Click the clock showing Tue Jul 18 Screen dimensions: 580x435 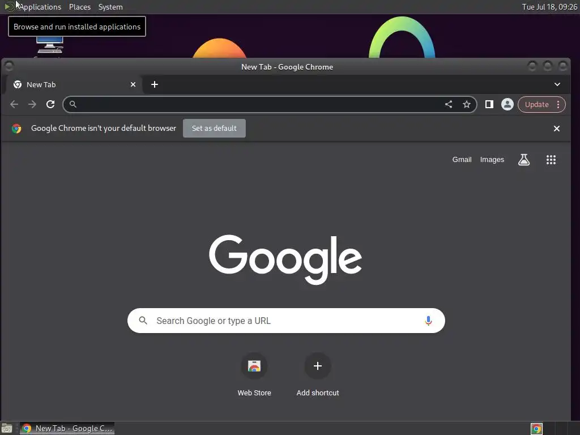tap(549, 7)
